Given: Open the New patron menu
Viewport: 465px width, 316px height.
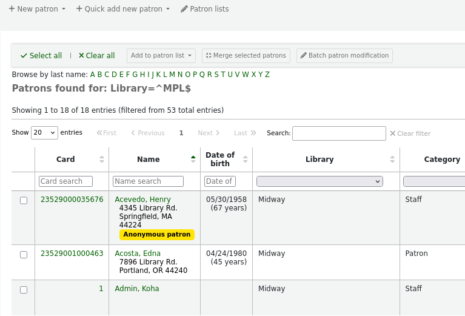Looking at the screenshot, I should tap(37, 9).
